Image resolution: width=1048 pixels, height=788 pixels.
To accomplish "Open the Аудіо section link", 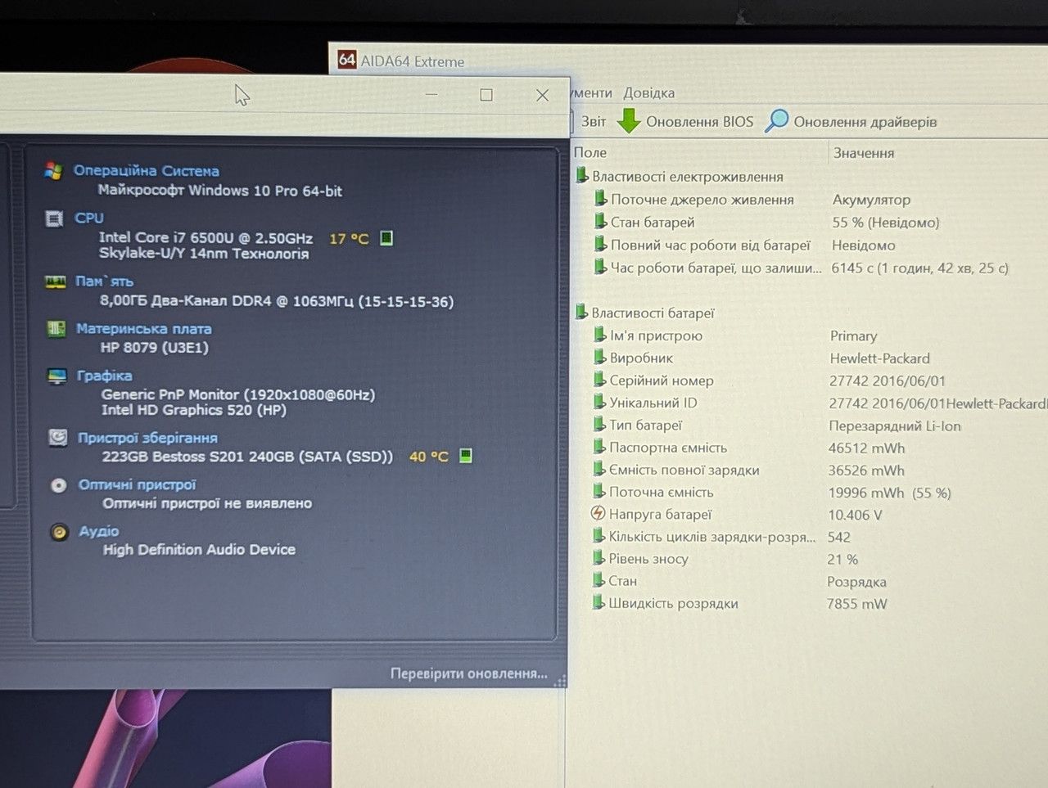I will click(99, 531).
